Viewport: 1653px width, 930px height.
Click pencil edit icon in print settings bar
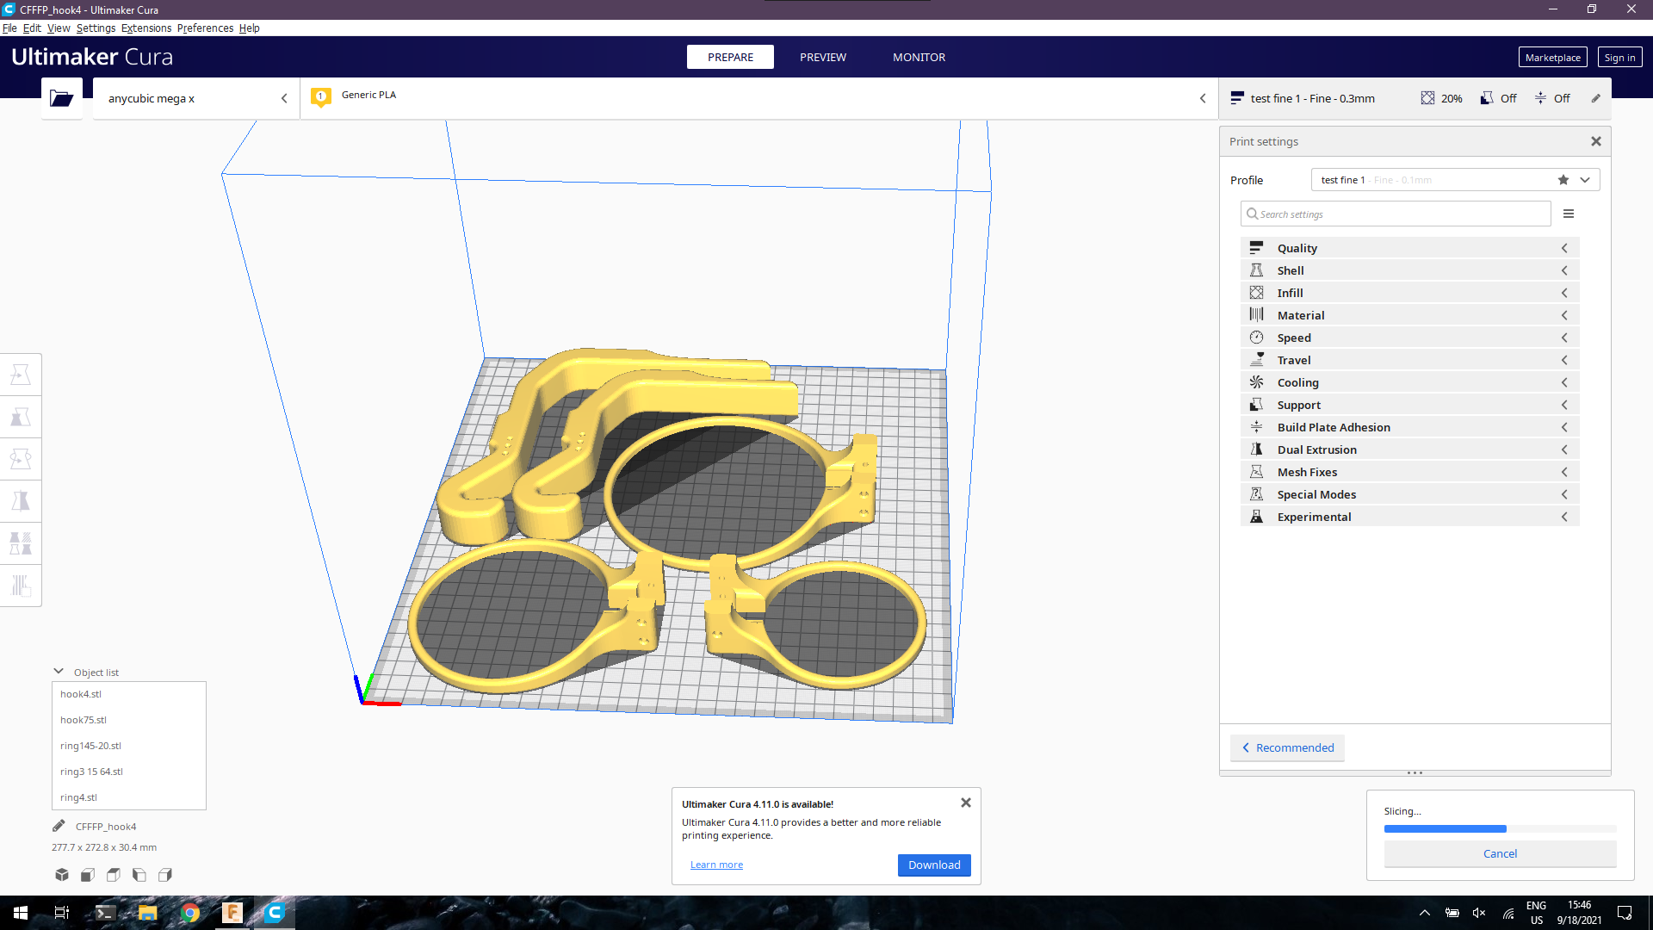[1595, 98]
